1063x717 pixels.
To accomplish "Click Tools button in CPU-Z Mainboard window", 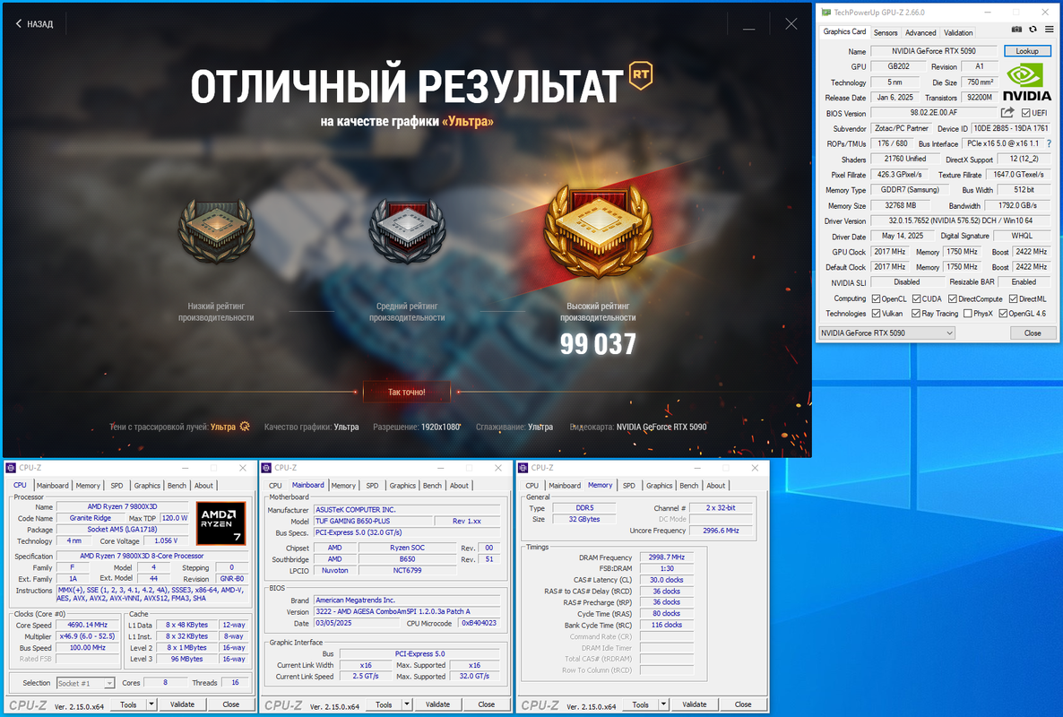I will 384,704.
